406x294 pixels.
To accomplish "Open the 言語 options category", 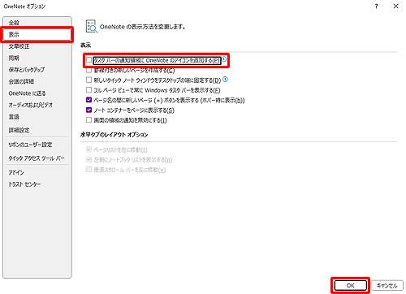I will (37, 117).
